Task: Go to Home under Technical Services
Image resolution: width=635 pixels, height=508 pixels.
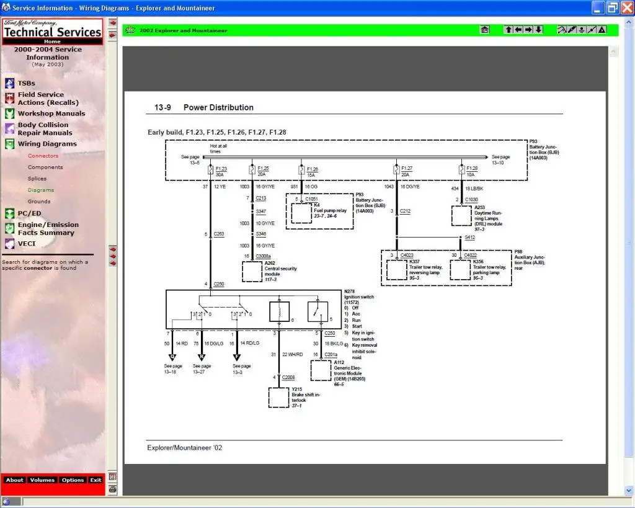Action: click(52, 42)
